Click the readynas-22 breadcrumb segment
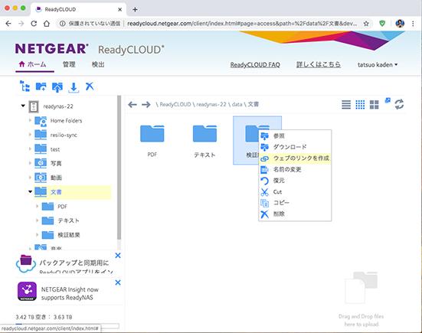The height and width of the screenshot is (333, 422). click(x=211, y=104)
